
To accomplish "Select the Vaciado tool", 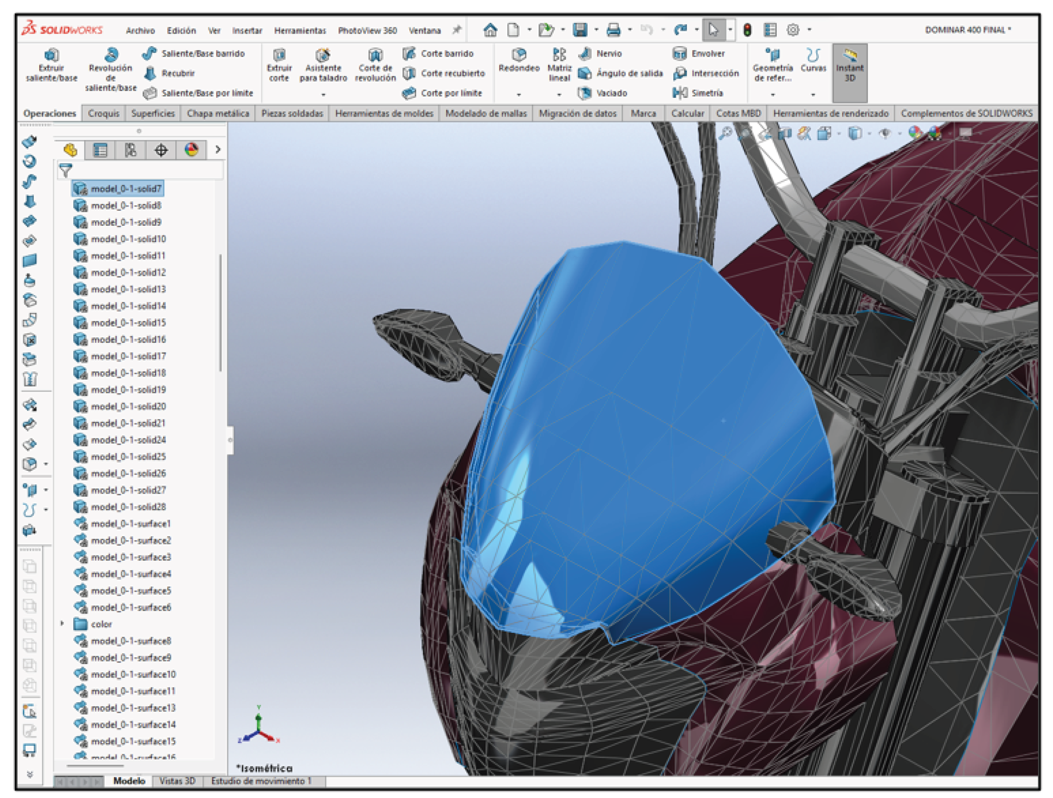I will pos(602,93).
